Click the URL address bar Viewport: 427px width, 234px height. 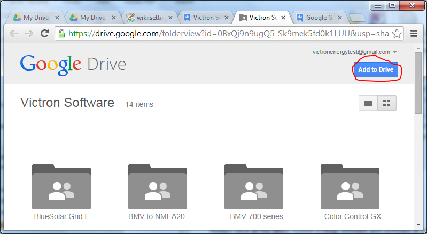coord(224,33)
